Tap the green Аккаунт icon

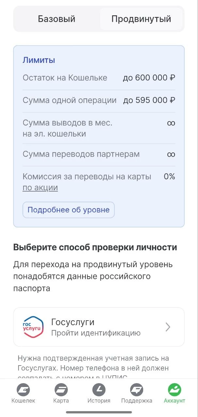pyautogui.click(x=175, y=390)
